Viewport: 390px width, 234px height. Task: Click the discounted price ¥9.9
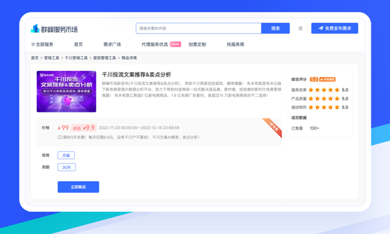(x=89, y=128)
